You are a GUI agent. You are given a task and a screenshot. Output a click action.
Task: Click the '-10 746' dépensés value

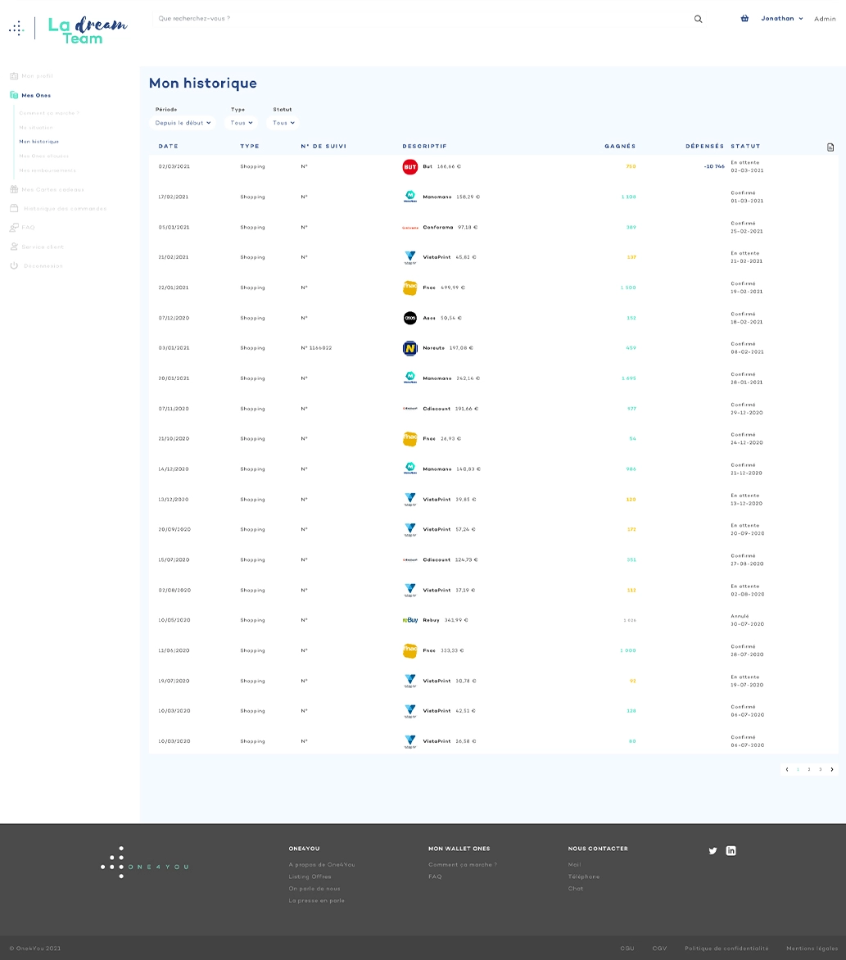[x=714, y=166]
